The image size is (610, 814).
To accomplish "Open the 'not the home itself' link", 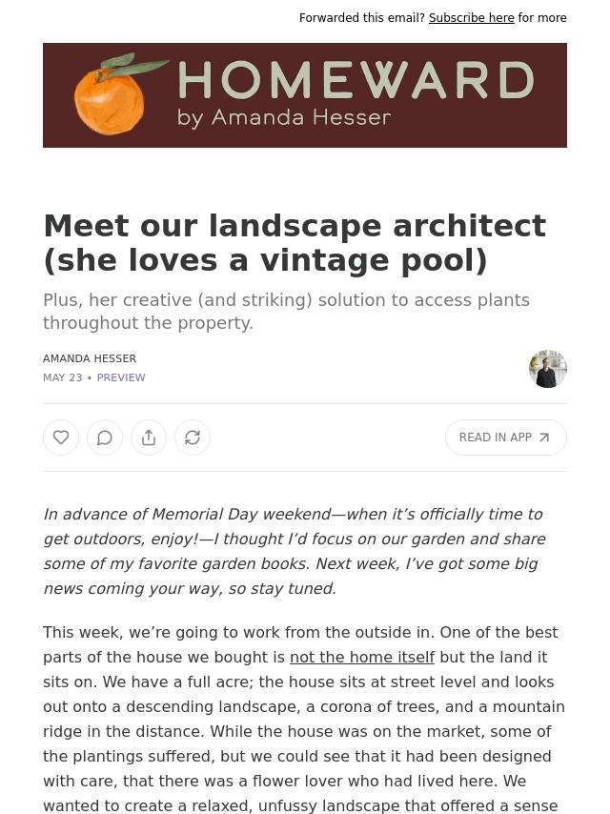I will tap(362, 658).
